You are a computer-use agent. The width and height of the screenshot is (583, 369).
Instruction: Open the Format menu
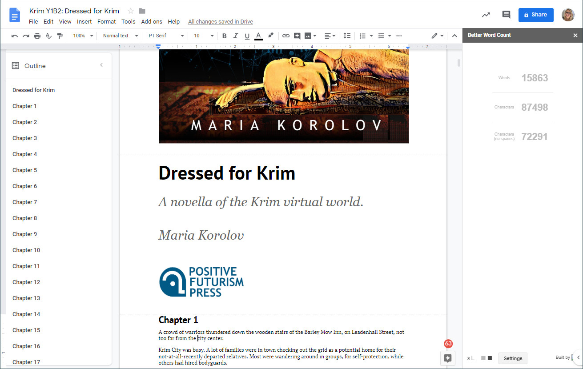tap(106, 22)
